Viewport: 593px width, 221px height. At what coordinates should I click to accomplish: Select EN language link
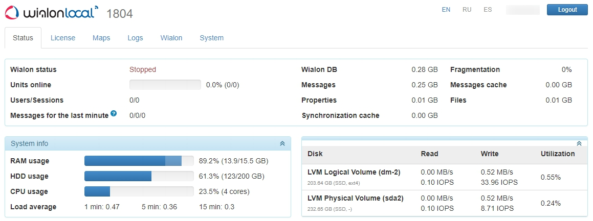pyautogui.click(x=446, y=10)
